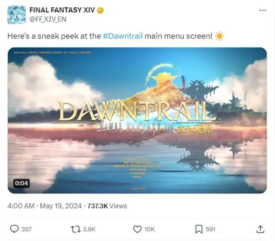Click the 591 bookmarks count
This screenshot has width=275, height=241.
click(x=210, y=229)
